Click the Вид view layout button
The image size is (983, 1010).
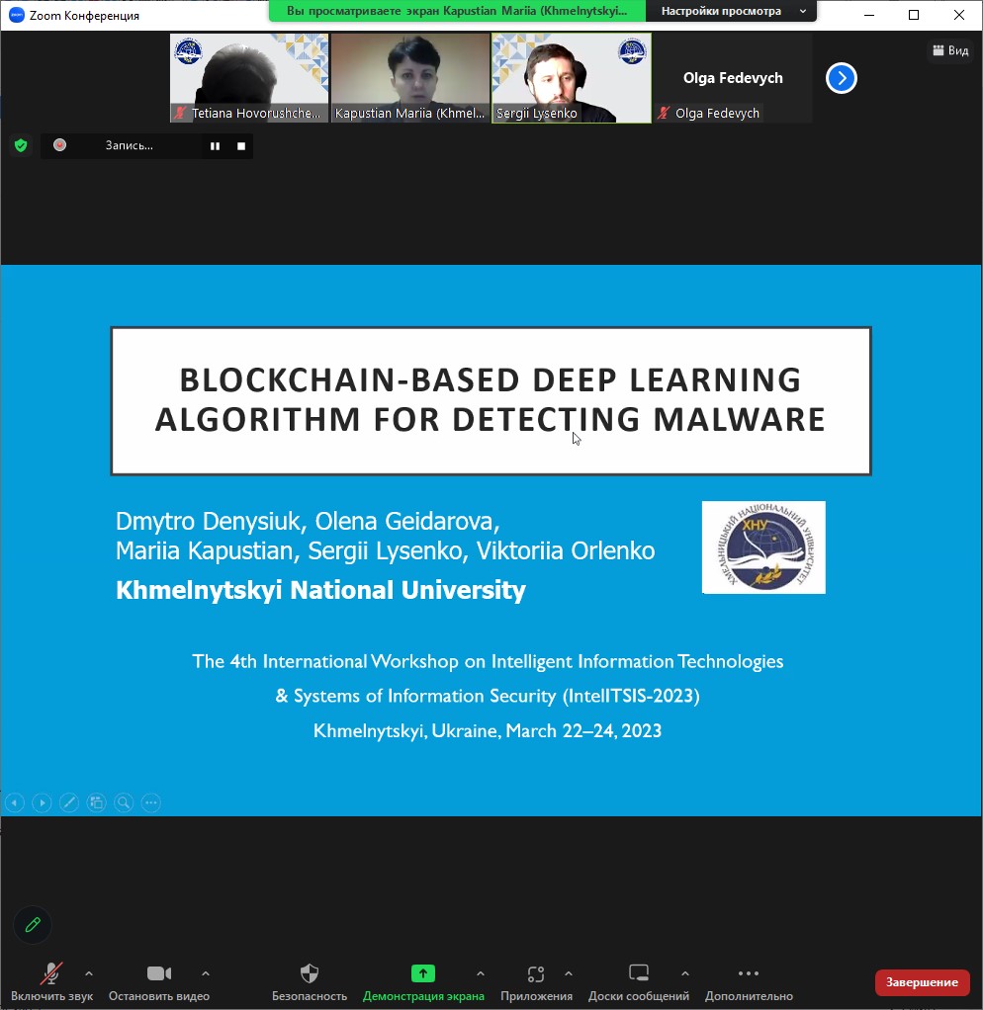point(950,50)
